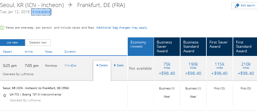
Task: Sort flights by Stops column
Action: click(49, 52)
